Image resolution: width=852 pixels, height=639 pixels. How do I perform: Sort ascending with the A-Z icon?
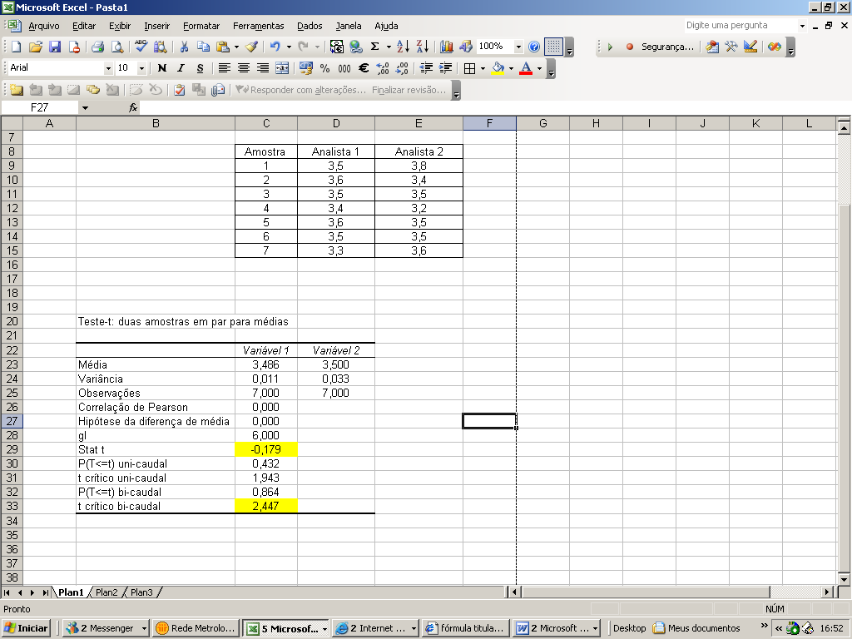click(403, 47)
